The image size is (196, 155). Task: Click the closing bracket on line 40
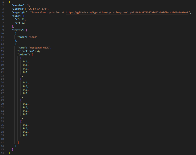pyautogui.click(x=21, y=139)
